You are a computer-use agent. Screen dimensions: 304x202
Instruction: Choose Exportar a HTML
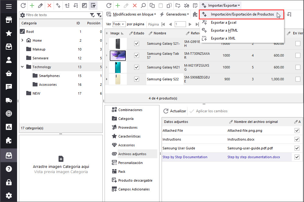point(224,30)
